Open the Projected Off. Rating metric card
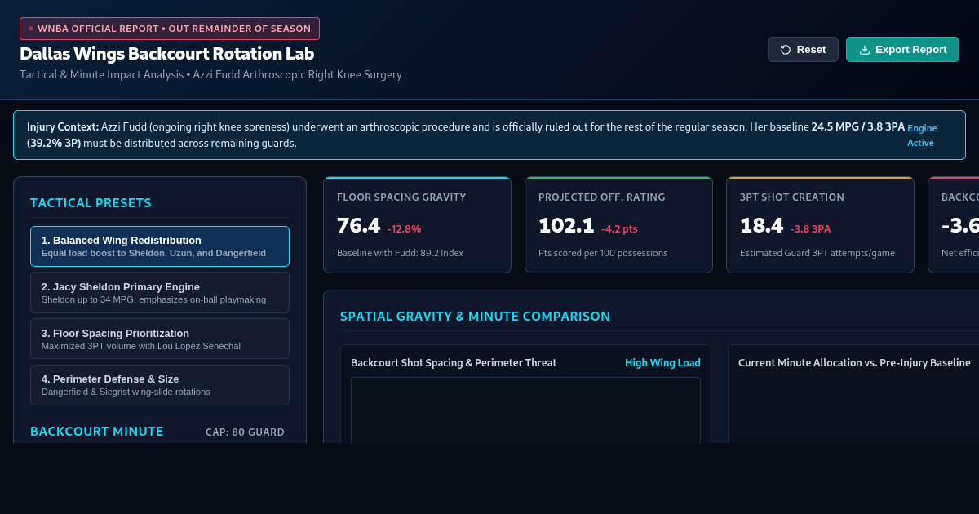The height and width of the screenshot is (514, 979). 618,224
